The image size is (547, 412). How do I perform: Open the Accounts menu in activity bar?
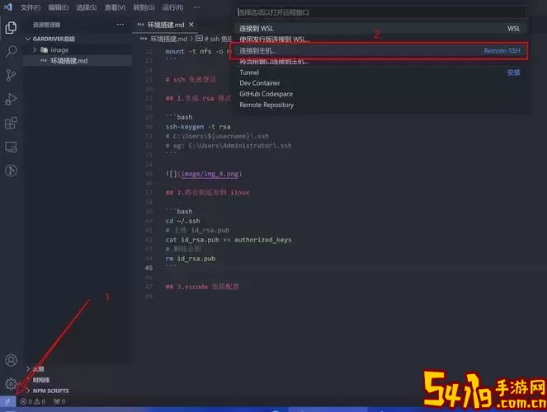[12, 360]
